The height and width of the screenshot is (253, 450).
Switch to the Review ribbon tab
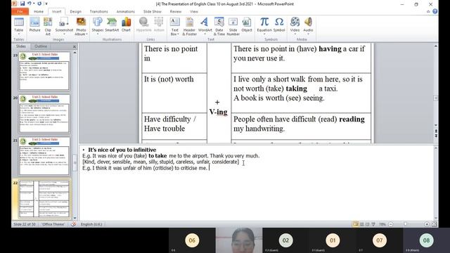coord(175,11)
